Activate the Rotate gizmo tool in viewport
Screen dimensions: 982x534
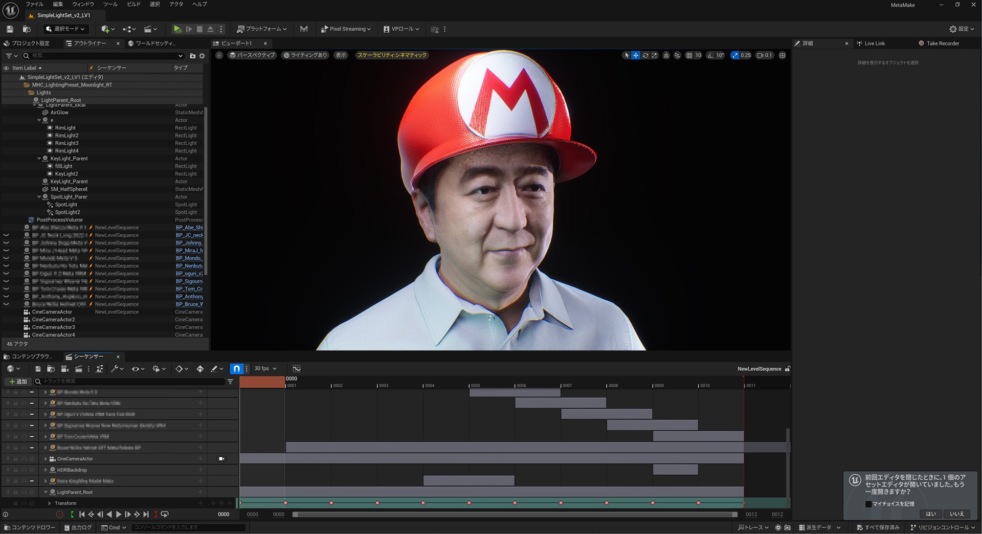645,55
